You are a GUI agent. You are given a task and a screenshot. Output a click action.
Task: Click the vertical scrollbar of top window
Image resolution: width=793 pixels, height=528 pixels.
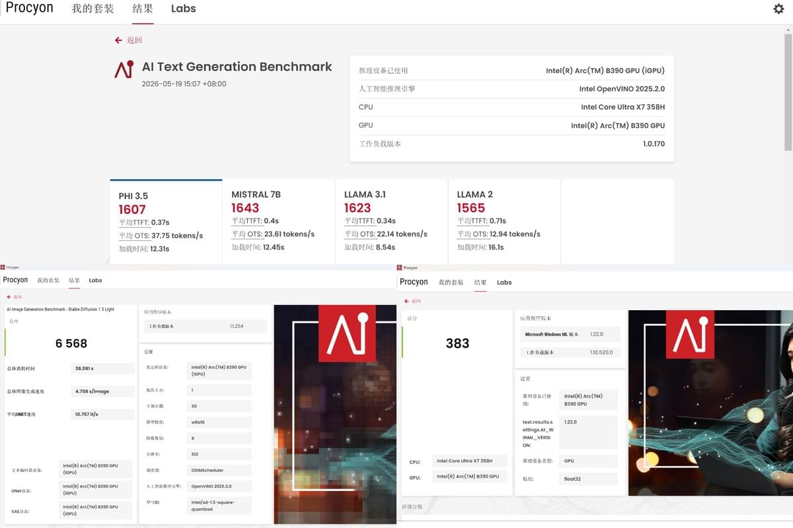789,92
